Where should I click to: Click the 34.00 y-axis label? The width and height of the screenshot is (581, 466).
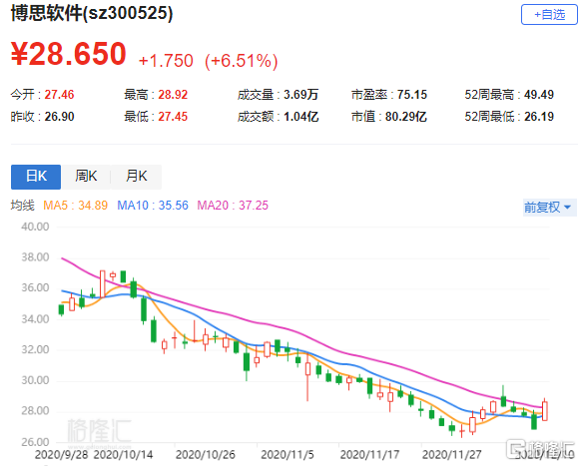[35, 319]
